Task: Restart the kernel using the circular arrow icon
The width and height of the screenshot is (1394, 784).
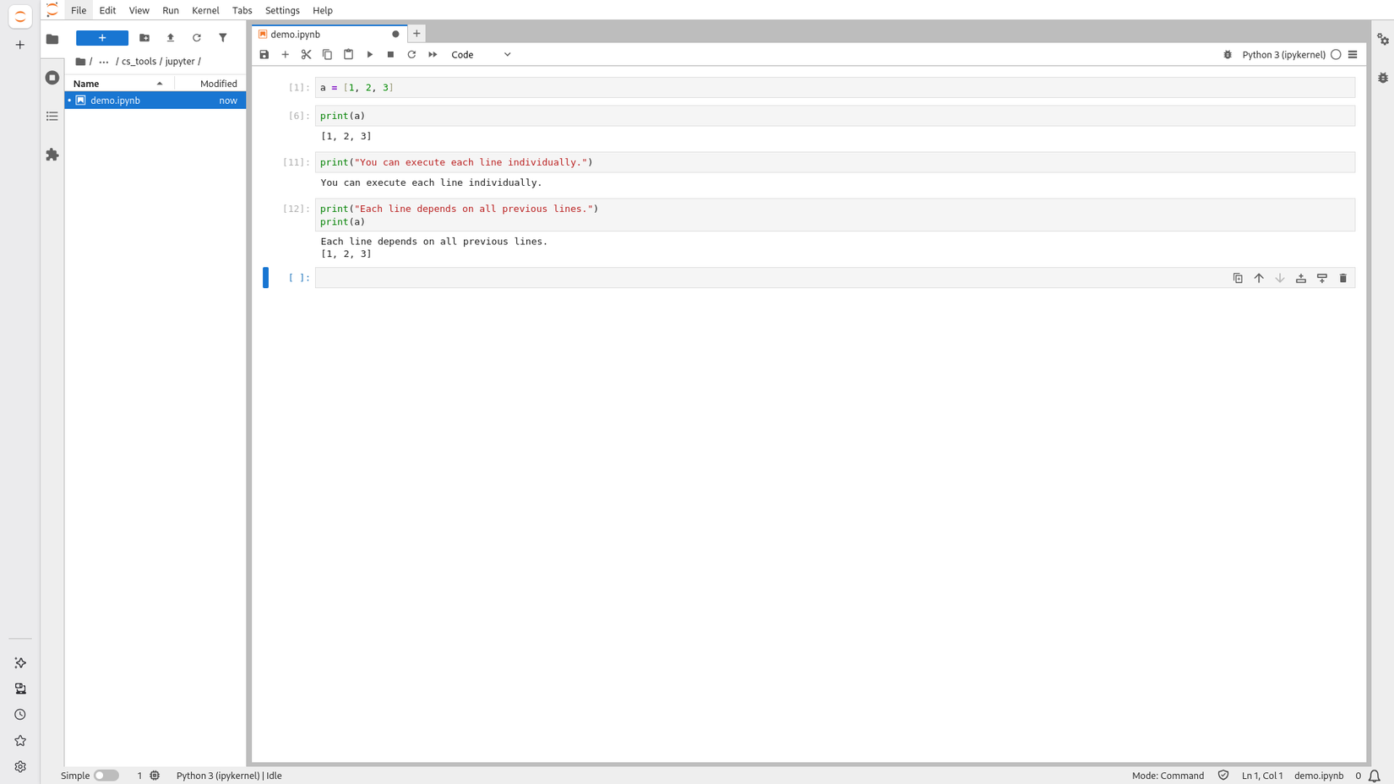Action: (x=411, y=54)
